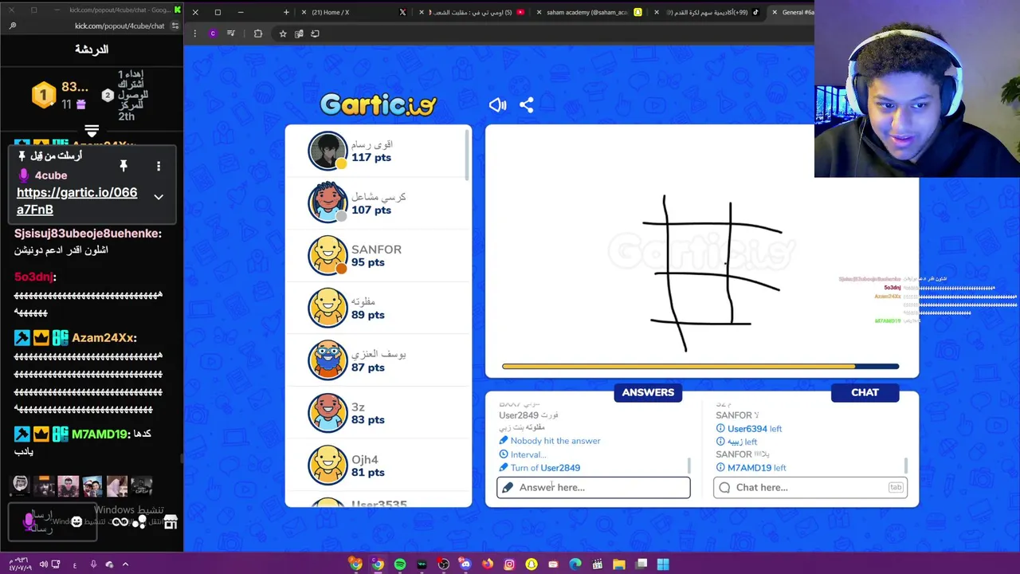Click the Gartic.io logo
This screenshot has height=574, width=1020.
coord(378,104)
